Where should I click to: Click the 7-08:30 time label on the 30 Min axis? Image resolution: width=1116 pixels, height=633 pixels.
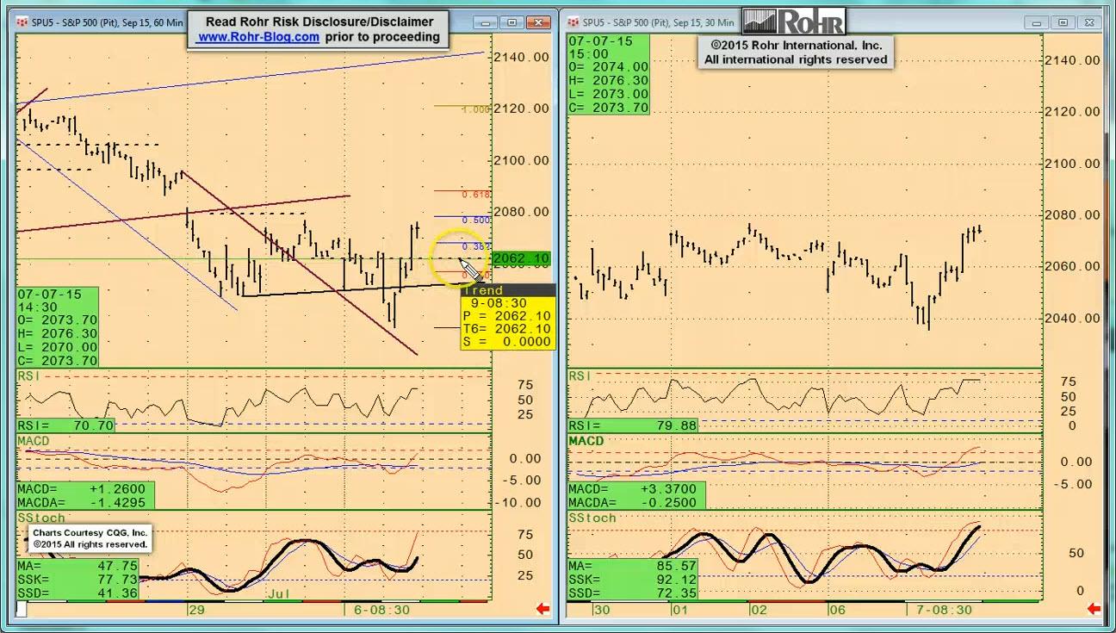point(944,610)
